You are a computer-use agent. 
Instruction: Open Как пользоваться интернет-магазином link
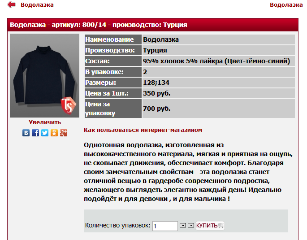pos(143,130)
